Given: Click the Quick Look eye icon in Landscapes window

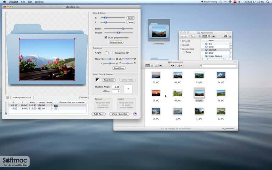Looking at the screenshot, I should [173, 65].
